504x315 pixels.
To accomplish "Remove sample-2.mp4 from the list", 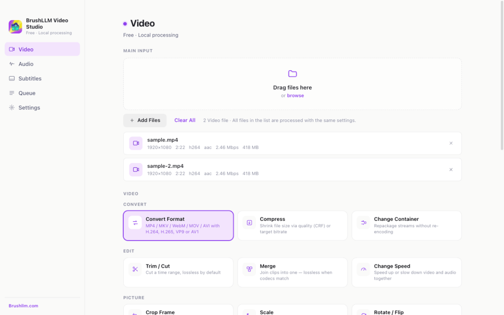I will click(451, 170).
